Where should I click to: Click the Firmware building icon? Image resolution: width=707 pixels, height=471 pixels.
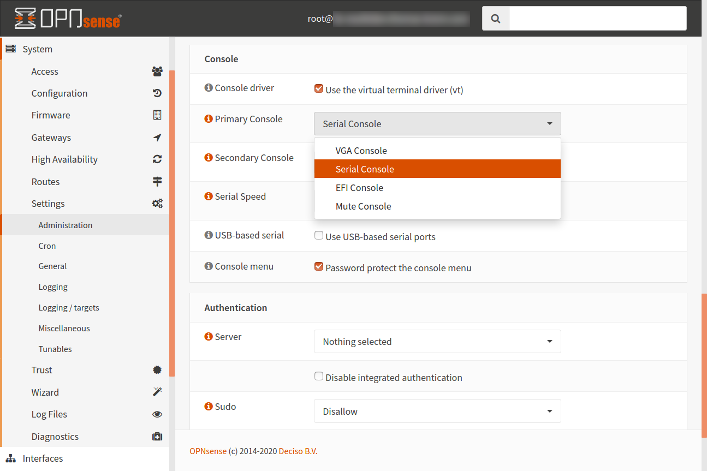[x=157, y=115]
